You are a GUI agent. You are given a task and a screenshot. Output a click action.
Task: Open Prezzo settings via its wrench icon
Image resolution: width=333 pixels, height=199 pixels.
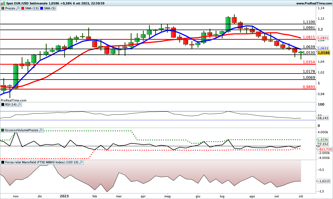18,8
